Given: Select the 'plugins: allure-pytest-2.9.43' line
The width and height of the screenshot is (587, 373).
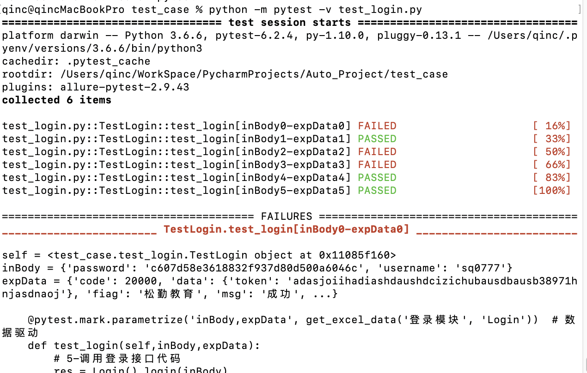Looking at the screenshot, I should pos(96,87).
